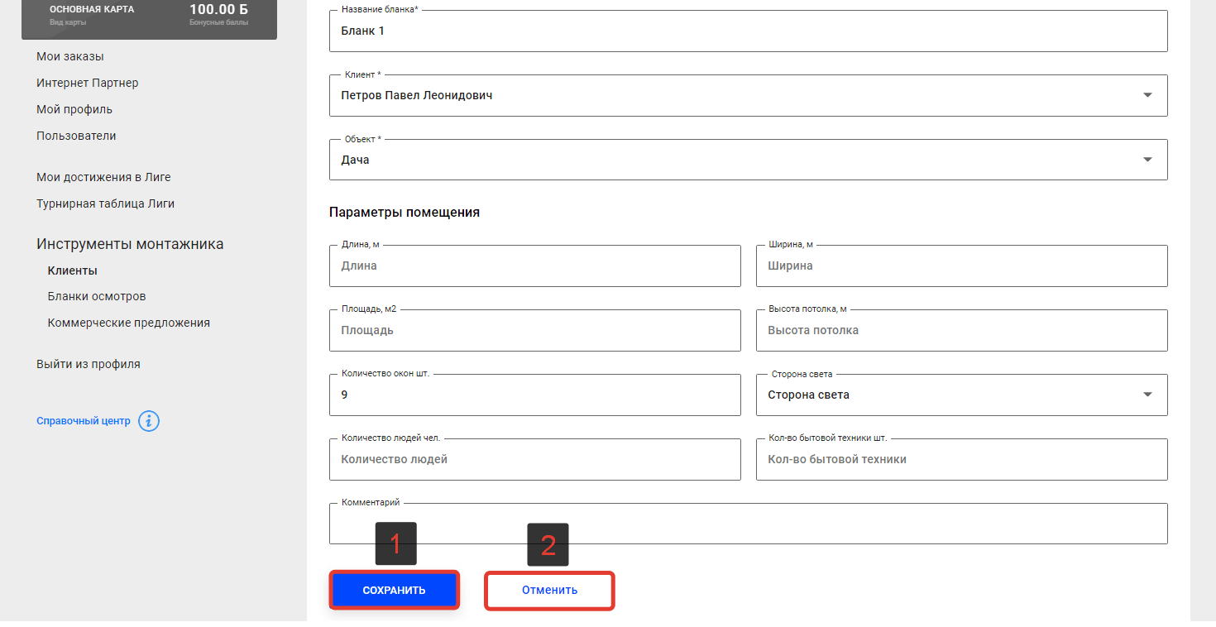Select Пользователи in sidebar

click(76, 136)
